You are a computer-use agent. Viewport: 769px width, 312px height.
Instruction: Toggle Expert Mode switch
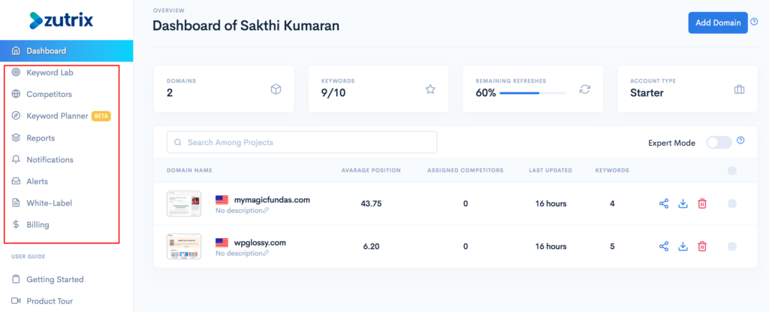pyautogui.click(x=719, y=143)
